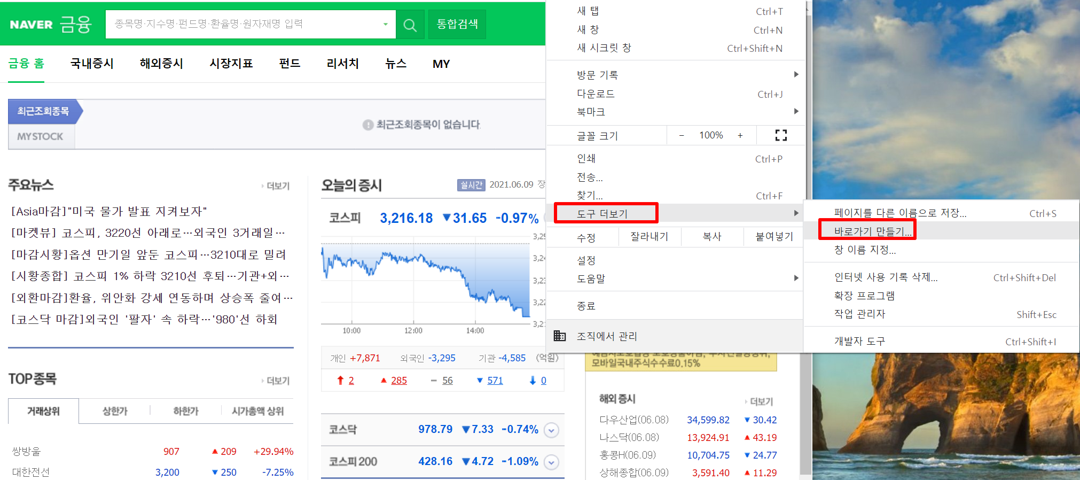This screenshot has height=480, width=1080.
Task: Decrease zoom with the minus button
Action: tap(682, 135)
